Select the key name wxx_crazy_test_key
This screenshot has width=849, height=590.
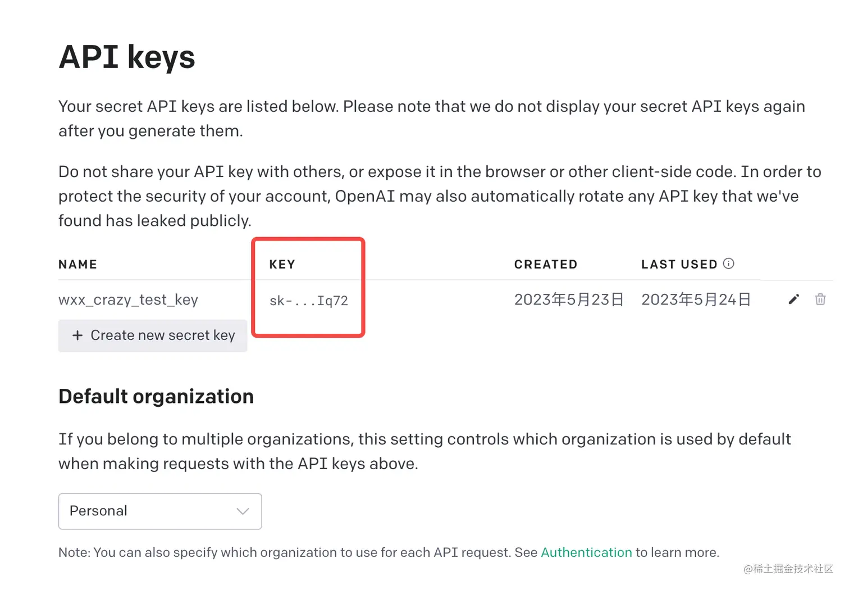(x=129, y=300)
